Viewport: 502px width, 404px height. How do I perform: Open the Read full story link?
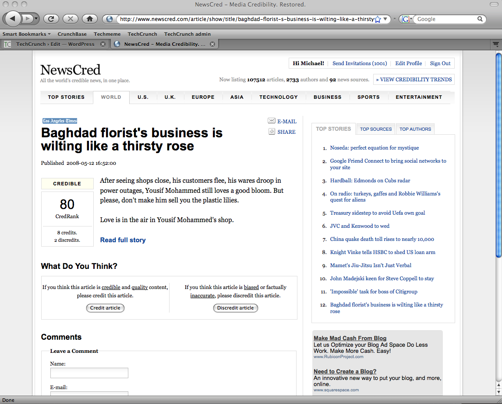coord(123,240)
